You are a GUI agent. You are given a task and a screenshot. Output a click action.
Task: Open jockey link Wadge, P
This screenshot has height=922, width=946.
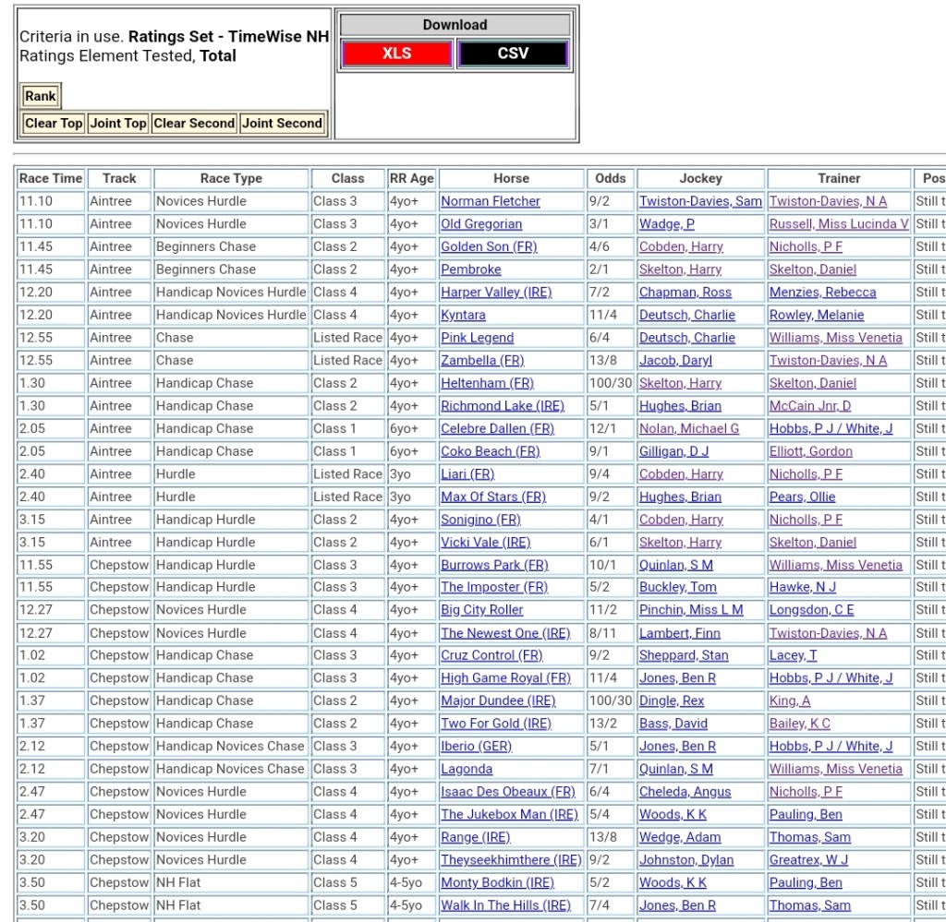[x=667, y=223]
